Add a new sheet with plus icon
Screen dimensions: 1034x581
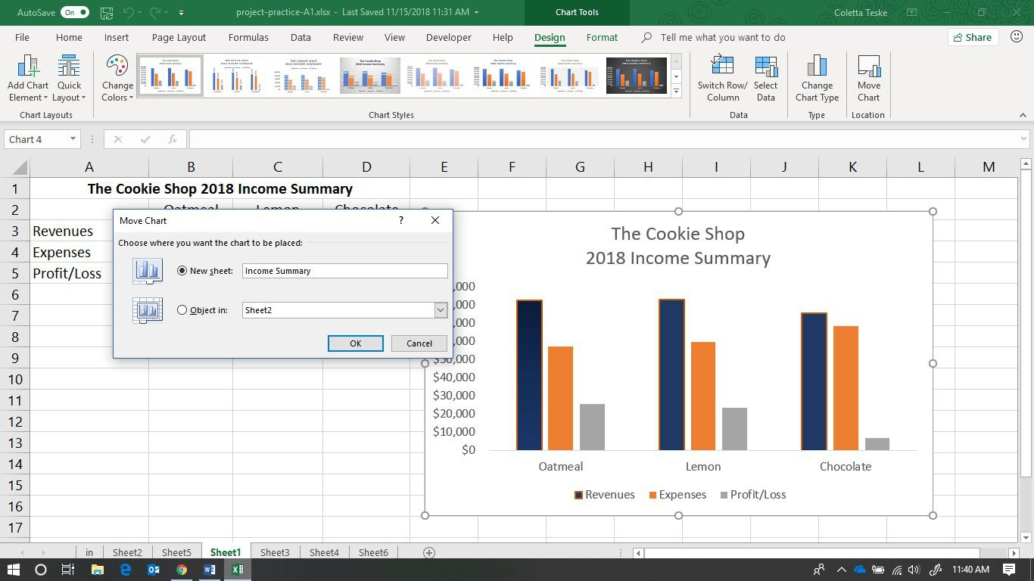tap(429, 552)
